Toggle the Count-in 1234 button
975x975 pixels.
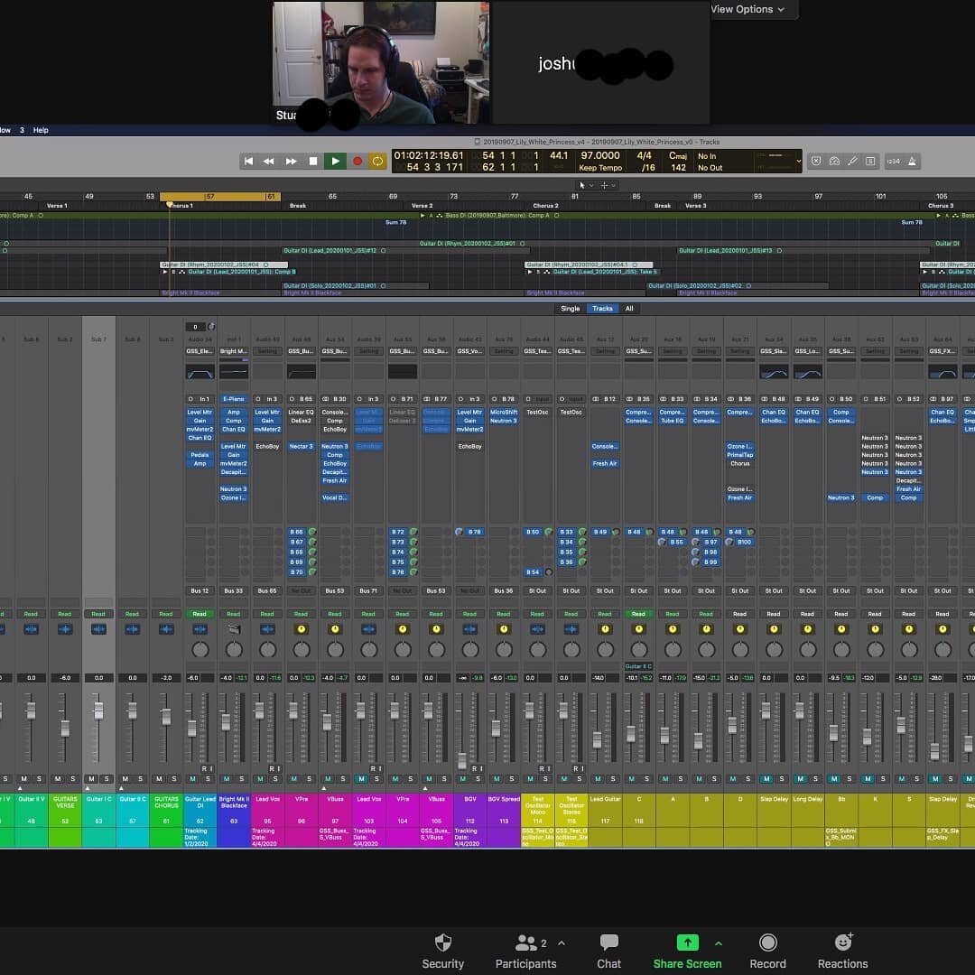coord(894,161)
